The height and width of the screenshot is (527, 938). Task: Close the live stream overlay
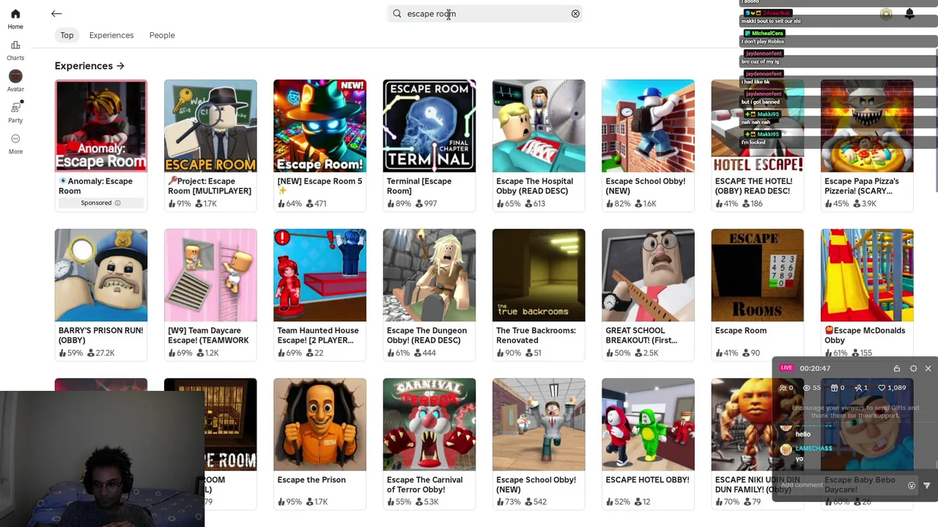tap(928, 368)
